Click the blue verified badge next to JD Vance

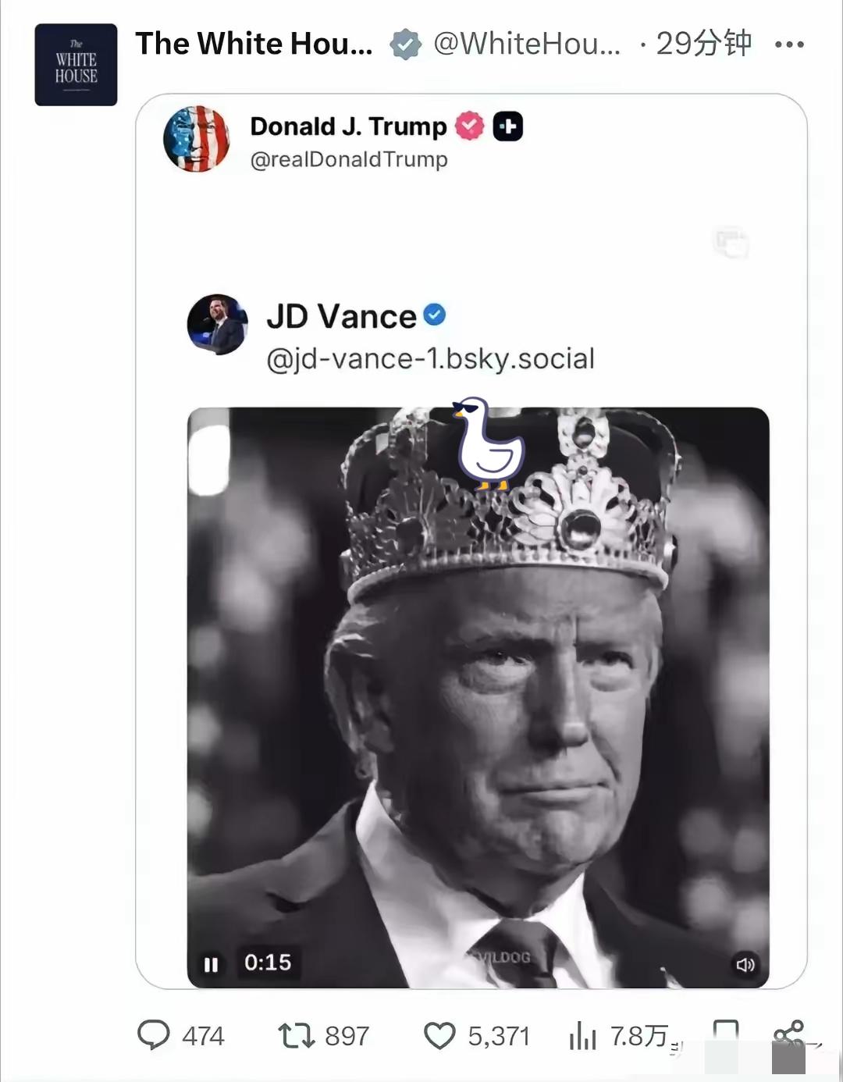click(x=435, y=315)
